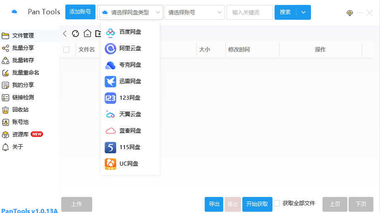Select 百度网盘 from the drive list

pyautogui.click(x=130, y=32)
